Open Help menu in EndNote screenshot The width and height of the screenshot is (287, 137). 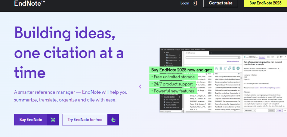203,50
